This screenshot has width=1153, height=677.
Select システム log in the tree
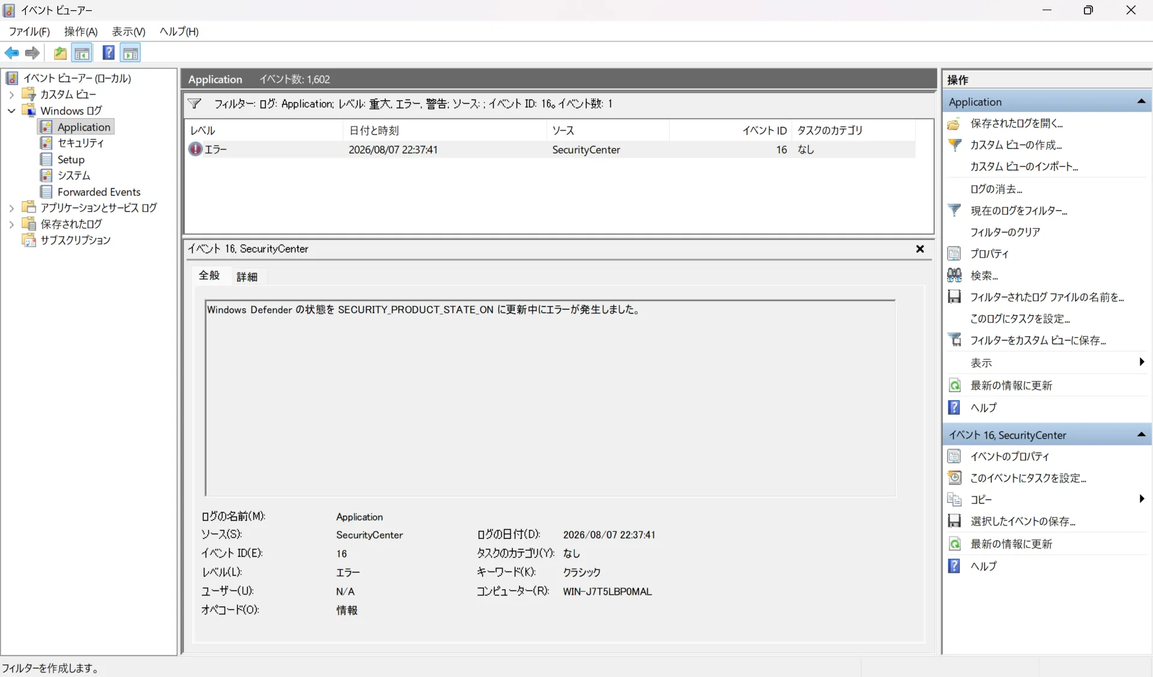[74, 175]
